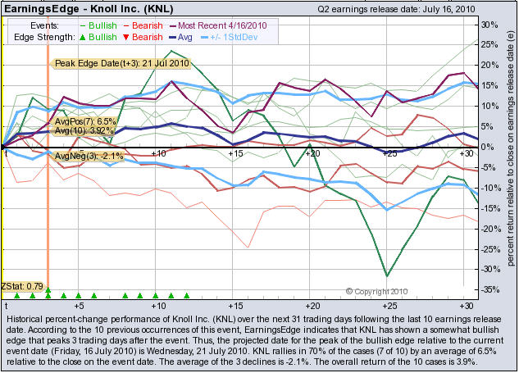519x373 pixels.
Task: Click the Events: legend heading
Action: pos(44,25)
